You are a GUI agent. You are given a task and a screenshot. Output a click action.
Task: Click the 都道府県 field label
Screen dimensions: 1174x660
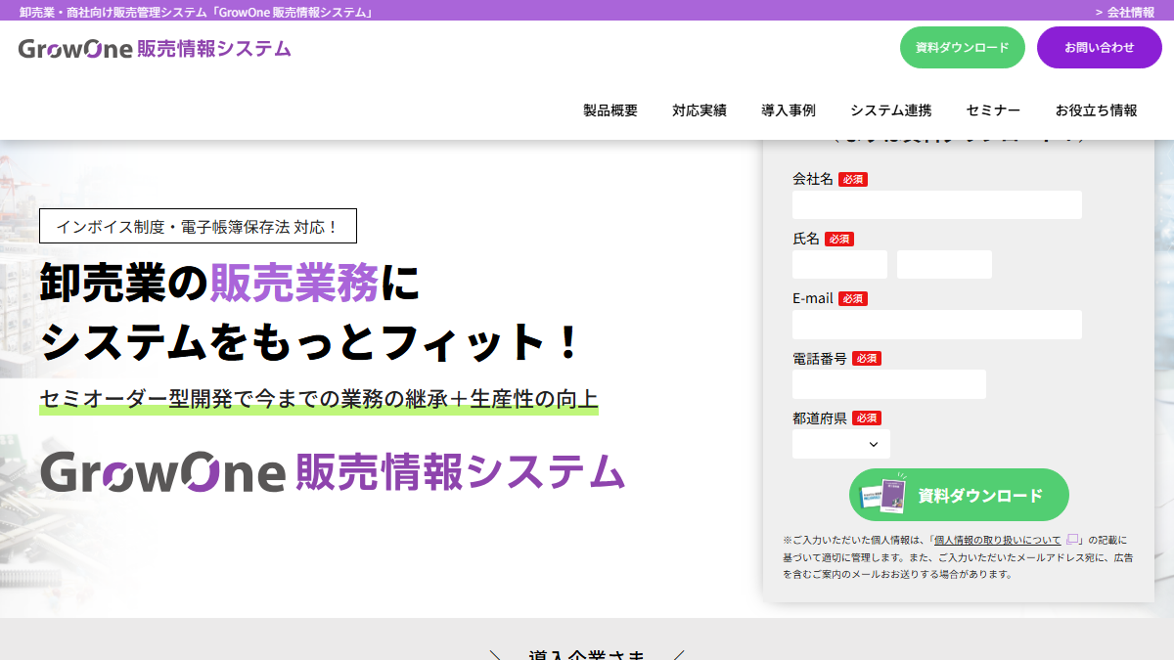[820, 418]
